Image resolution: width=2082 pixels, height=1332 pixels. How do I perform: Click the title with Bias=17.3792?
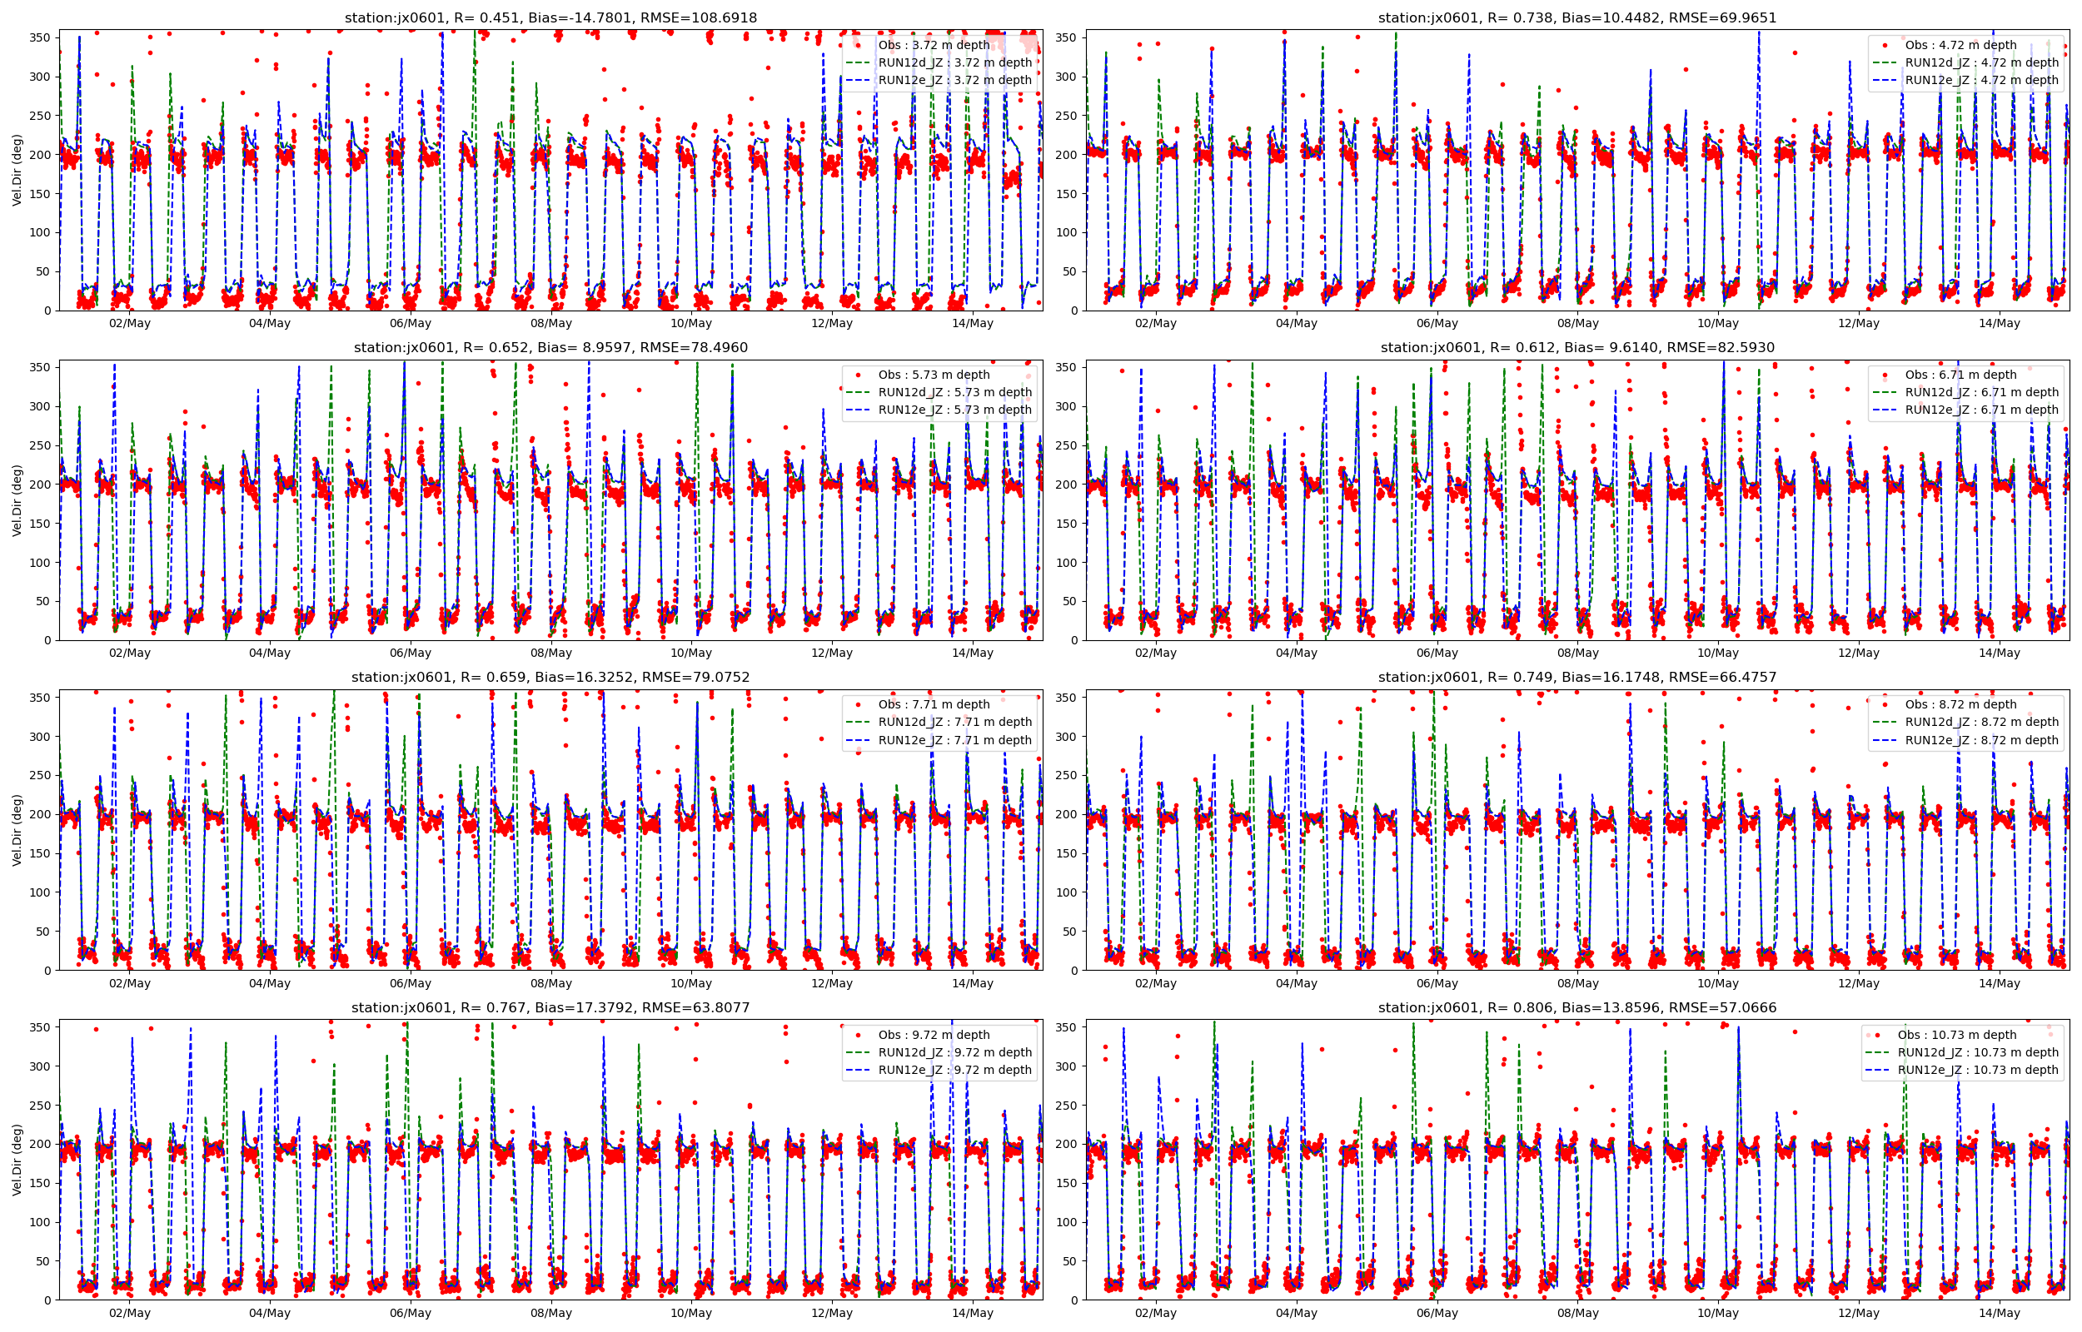coord(550,1007)
